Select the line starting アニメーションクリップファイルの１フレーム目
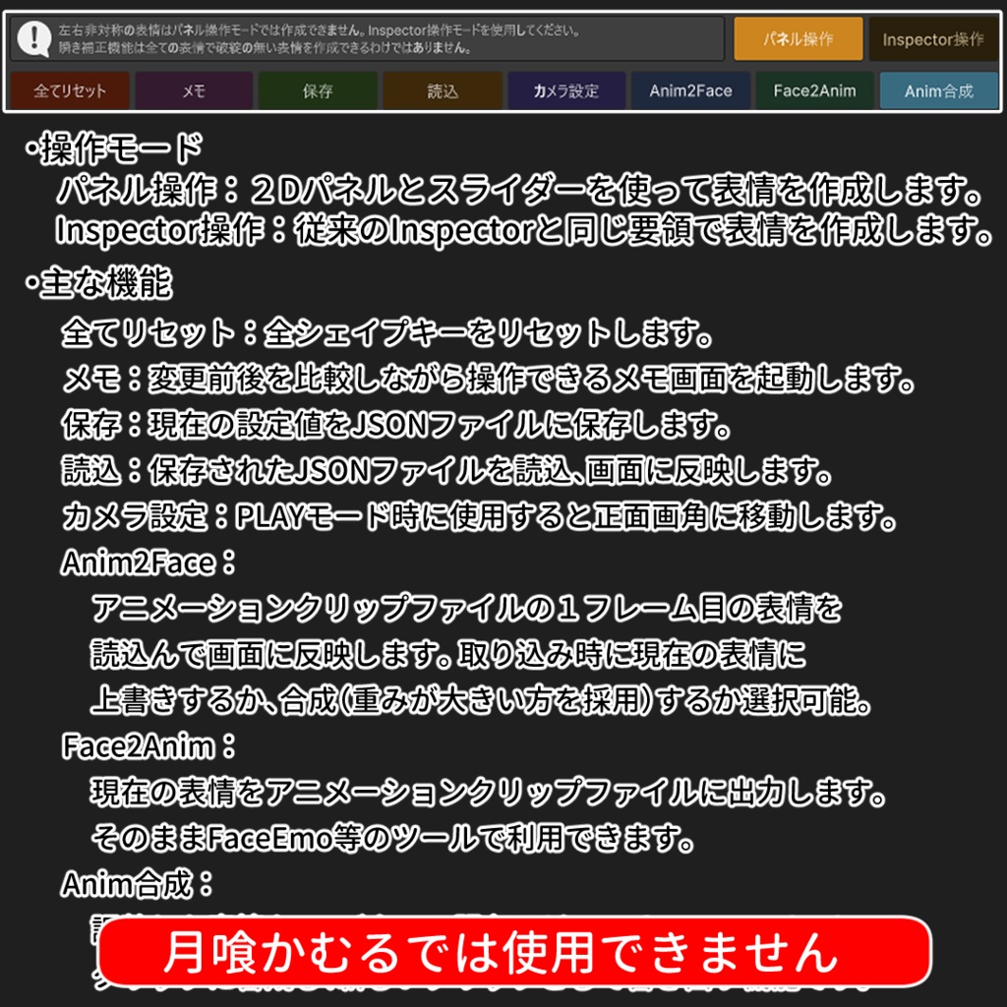 (x=466, y=609)
